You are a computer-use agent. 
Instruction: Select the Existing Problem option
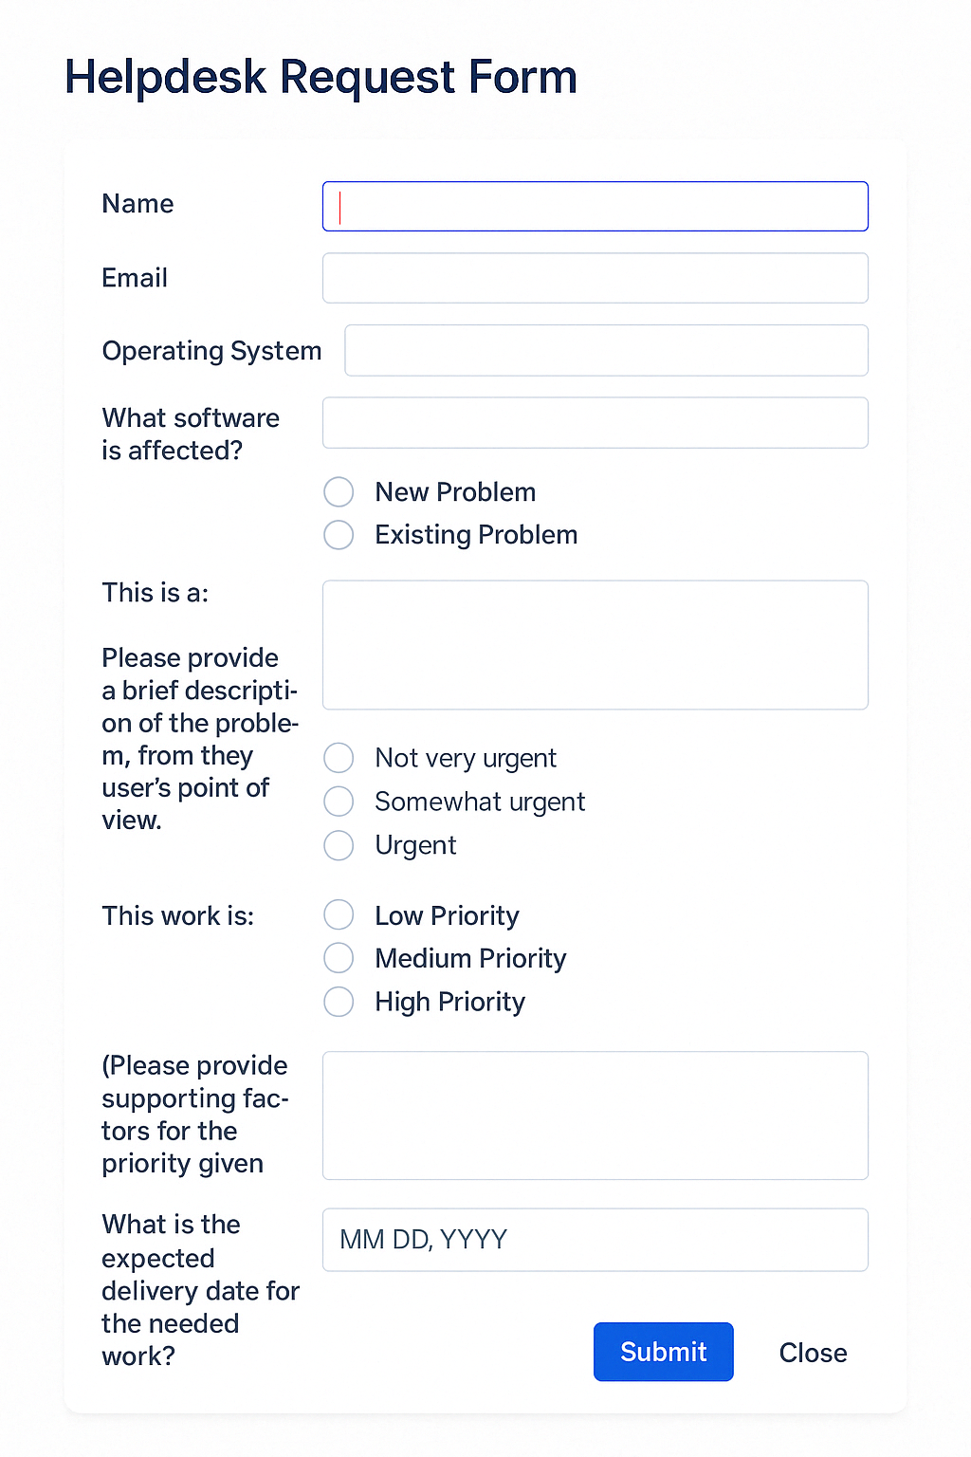339,535
